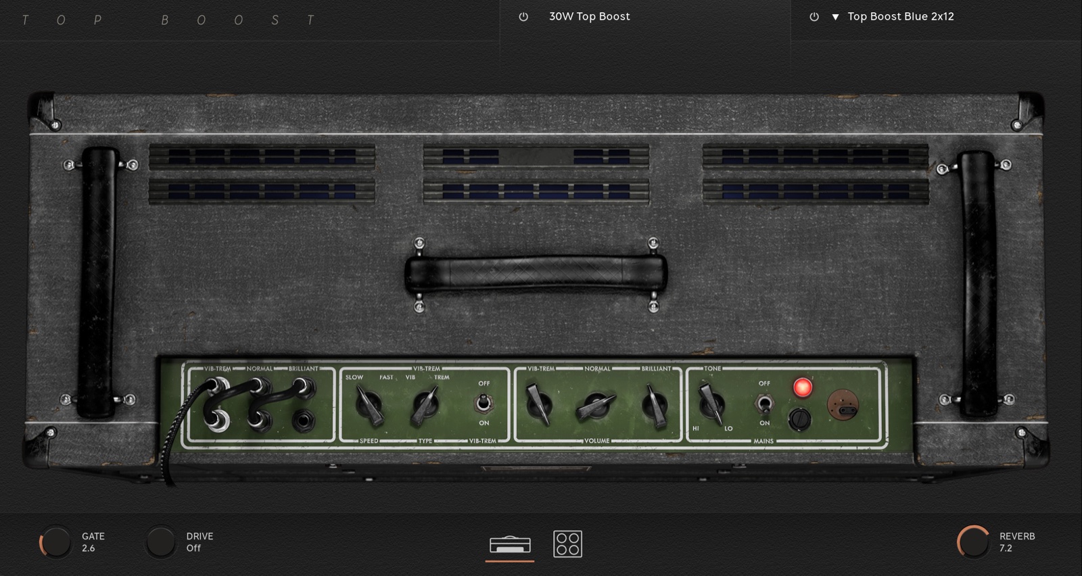
Task: Click the lower VIB-TREM input jack
Action: pos(217,420)
